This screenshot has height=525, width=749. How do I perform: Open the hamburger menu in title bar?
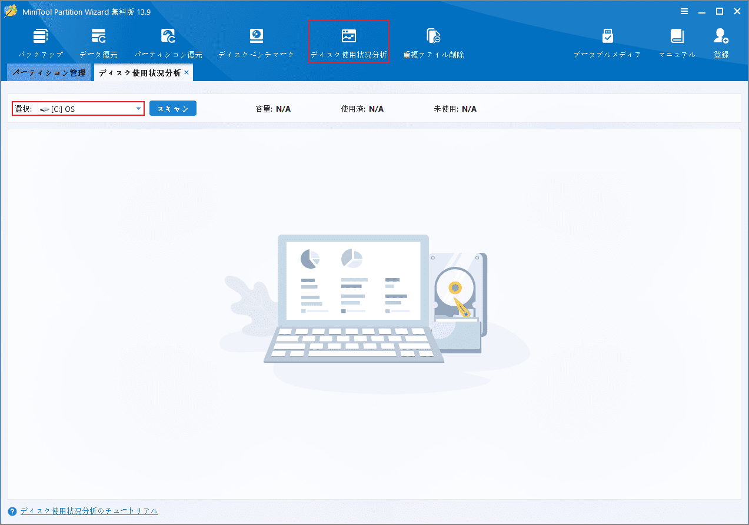tap(684, 11)
